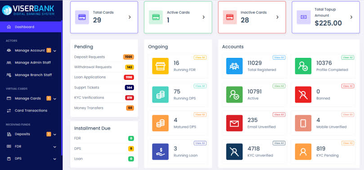
Task: Click the Card Transactions arrows icon
Action: (x=9, y=111)
